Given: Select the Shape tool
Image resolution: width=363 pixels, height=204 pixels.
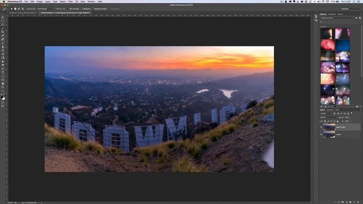Looking at the screenshot, I should [x=3, y=80].
